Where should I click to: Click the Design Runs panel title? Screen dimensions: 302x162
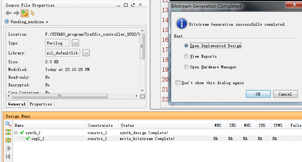[x=18, y=116]
